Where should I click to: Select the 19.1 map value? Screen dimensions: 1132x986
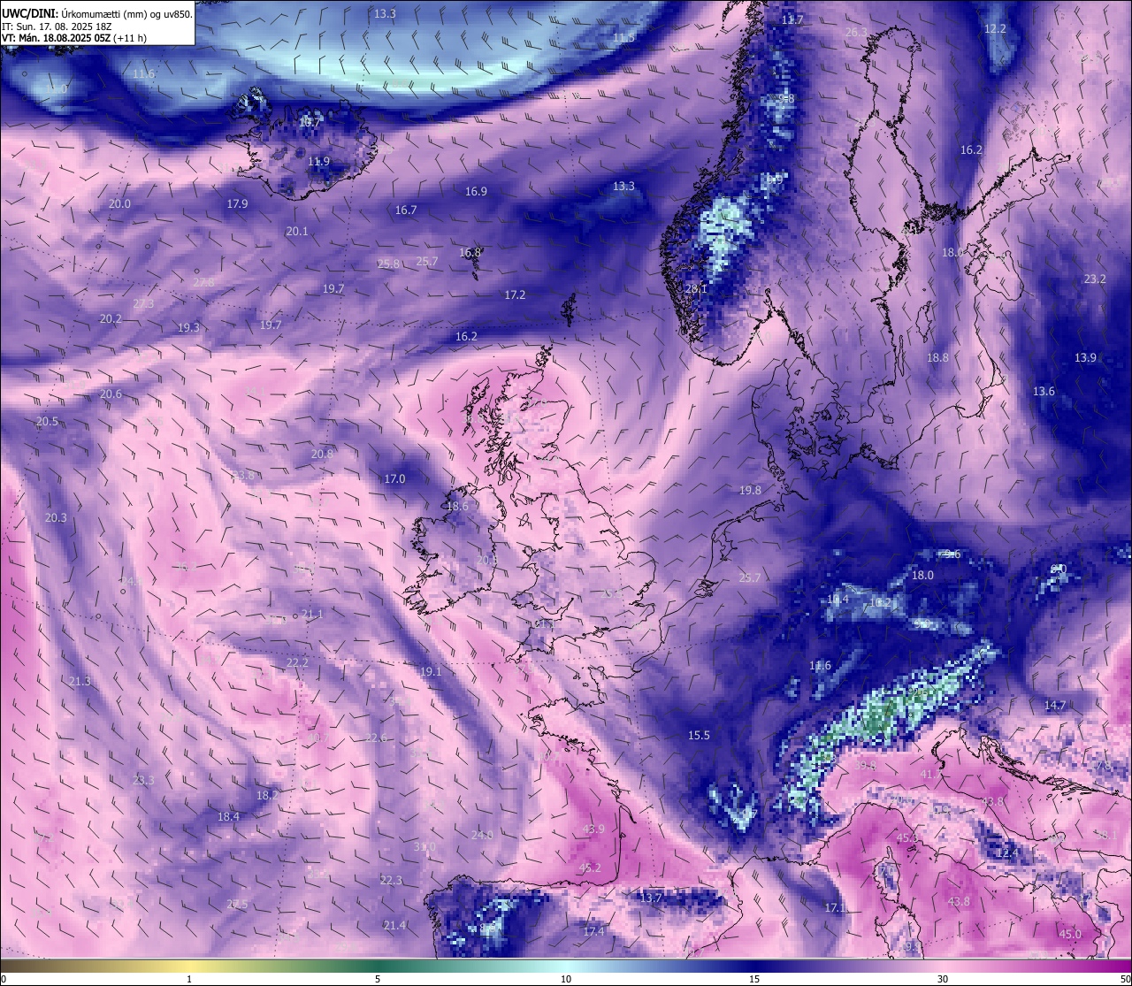click(430, 671)
